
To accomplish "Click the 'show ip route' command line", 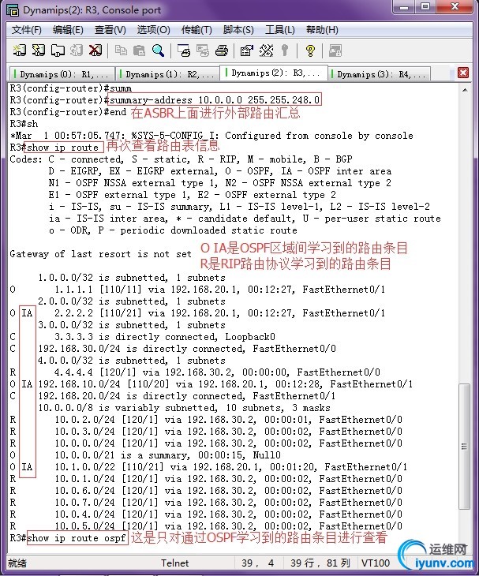I will 63,148.
